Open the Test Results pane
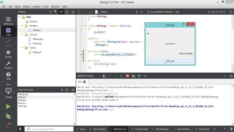234x132 pixels. [x=202, y=129]
